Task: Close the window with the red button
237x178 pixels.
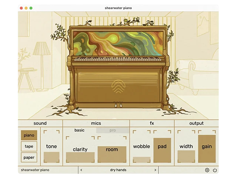Action: tap(21, 8)
